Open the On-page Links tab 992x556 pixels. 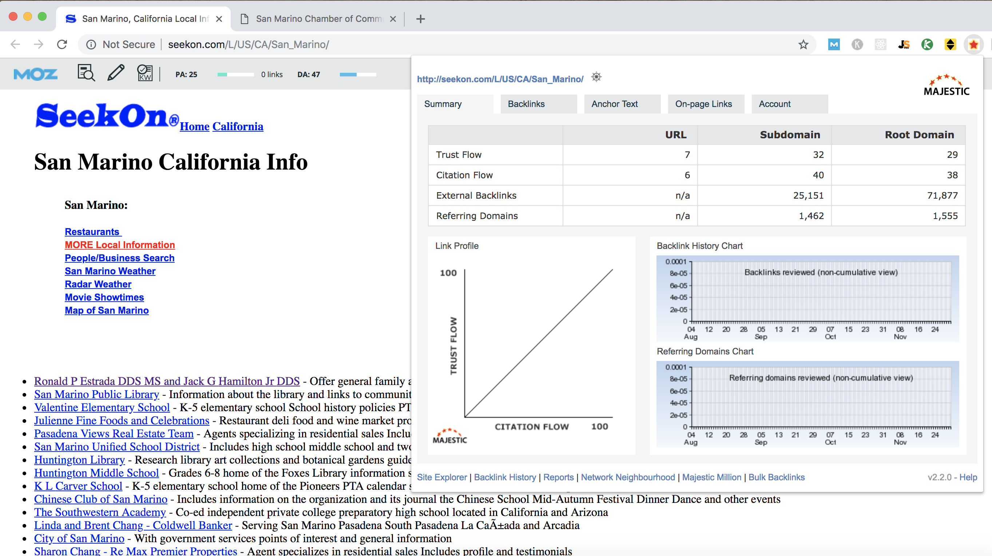coord(706,104)
